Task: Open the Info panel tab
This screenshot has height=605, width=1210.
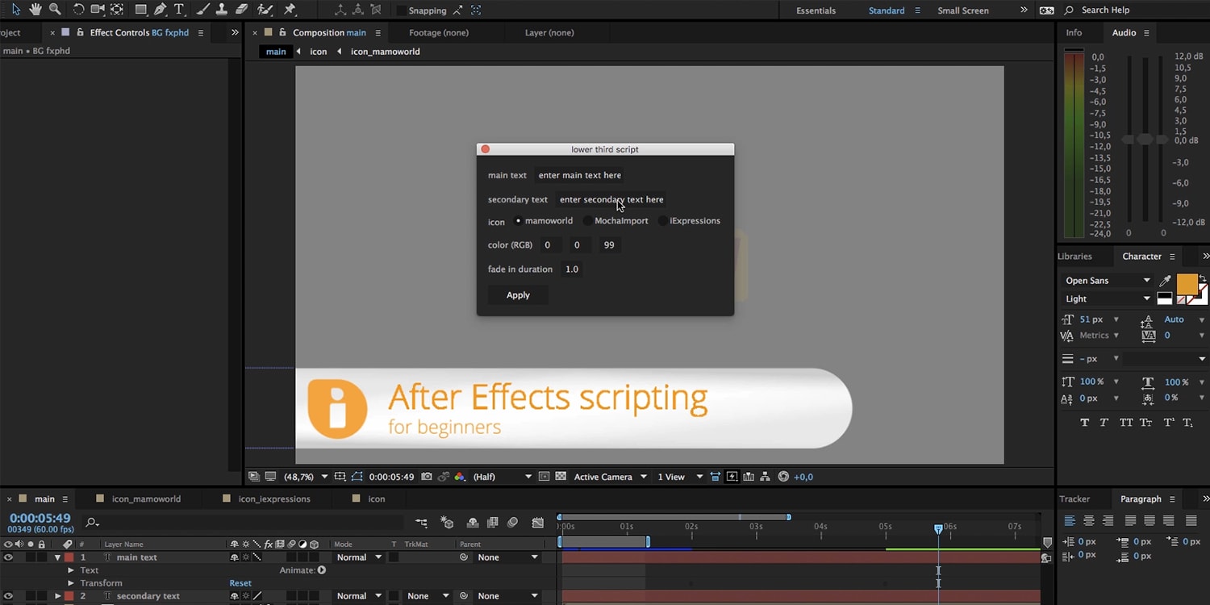Action: 1074,33
